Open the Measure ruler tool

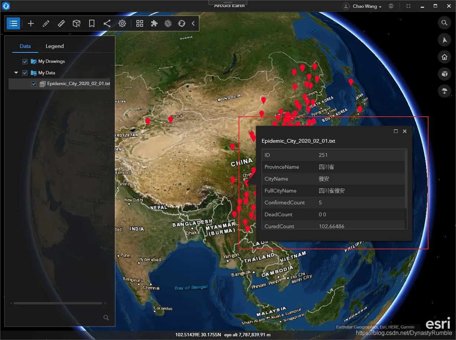tap(61, 23)
